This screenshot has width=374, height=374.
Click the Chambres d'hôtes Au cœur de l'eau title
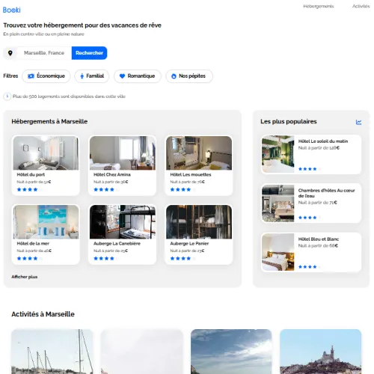(326, 193)
